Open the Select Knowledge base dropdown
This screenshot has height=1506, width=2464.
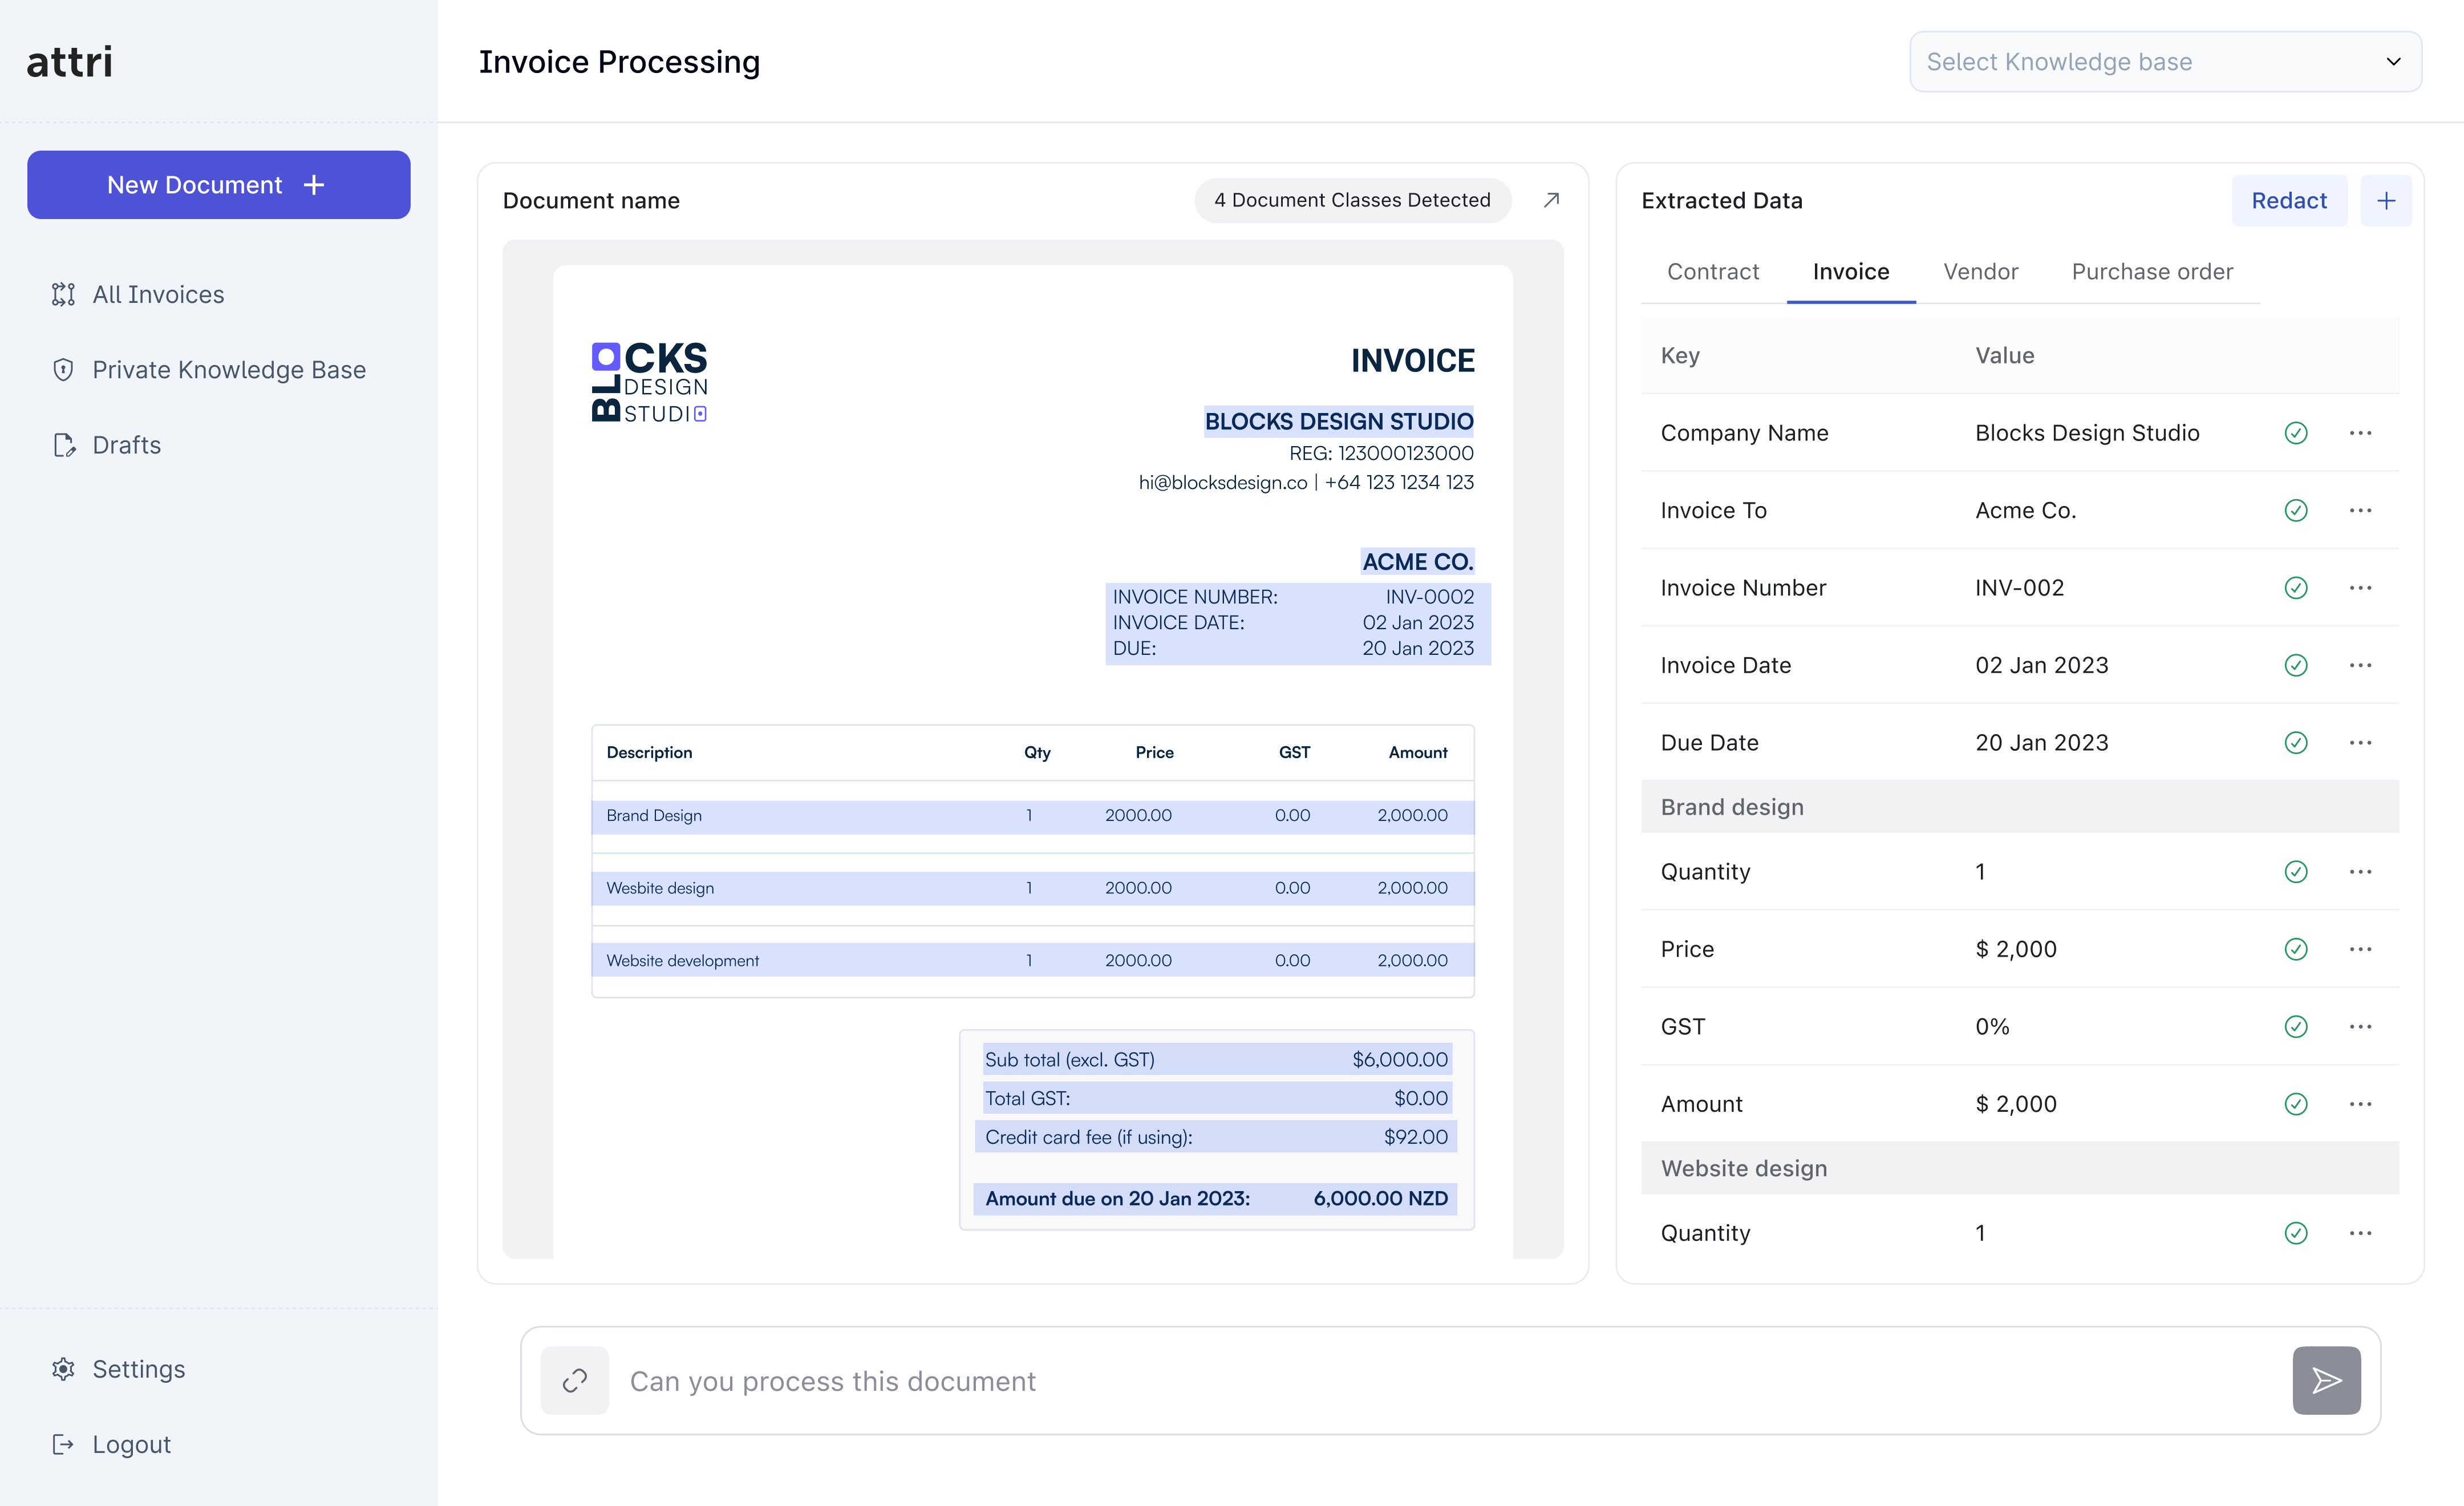pyautogui.click(x=2165, y=62)
